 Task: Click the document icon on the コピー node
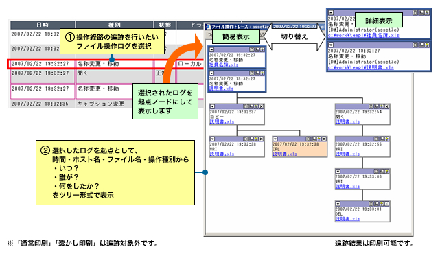coord(246,106)
